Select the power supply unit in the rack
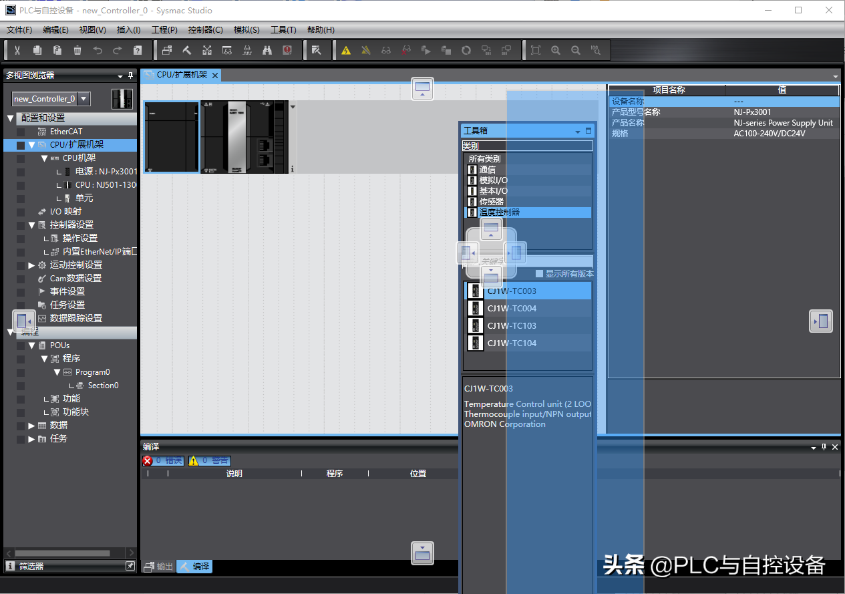 (172, 137)
